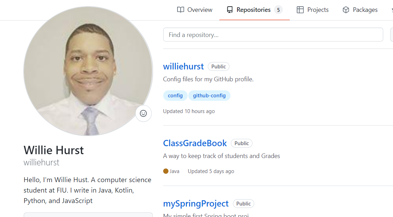
Task: Select the github-config topic tag
Action: pos(209,96)
